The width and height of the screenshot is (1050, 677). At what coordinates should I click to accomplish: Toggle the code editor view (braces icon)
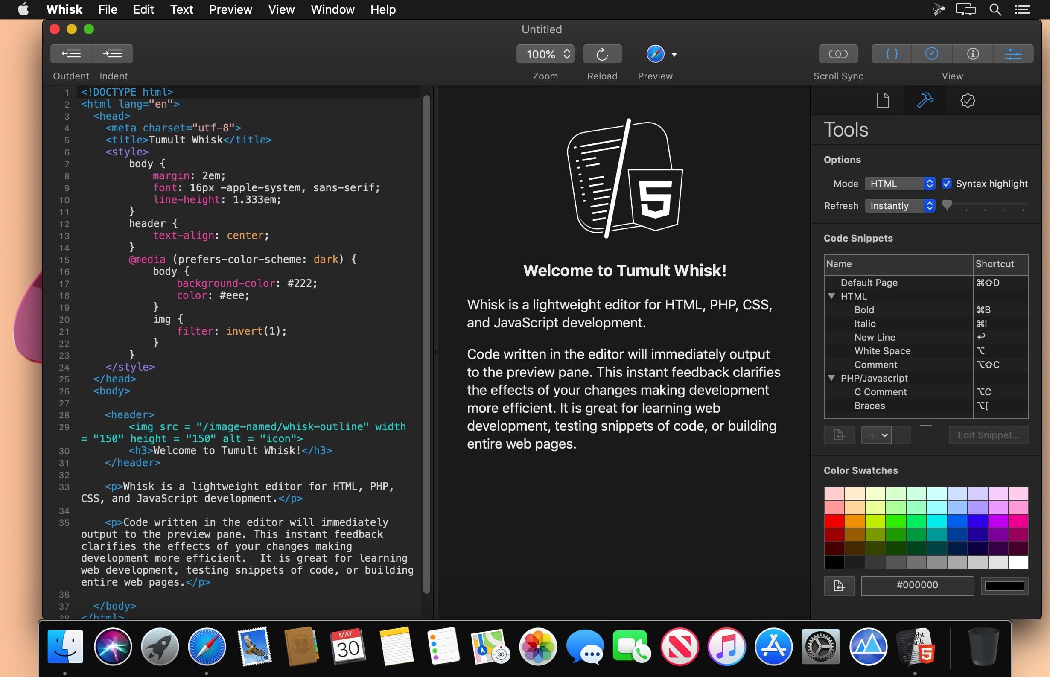(892, 54)
